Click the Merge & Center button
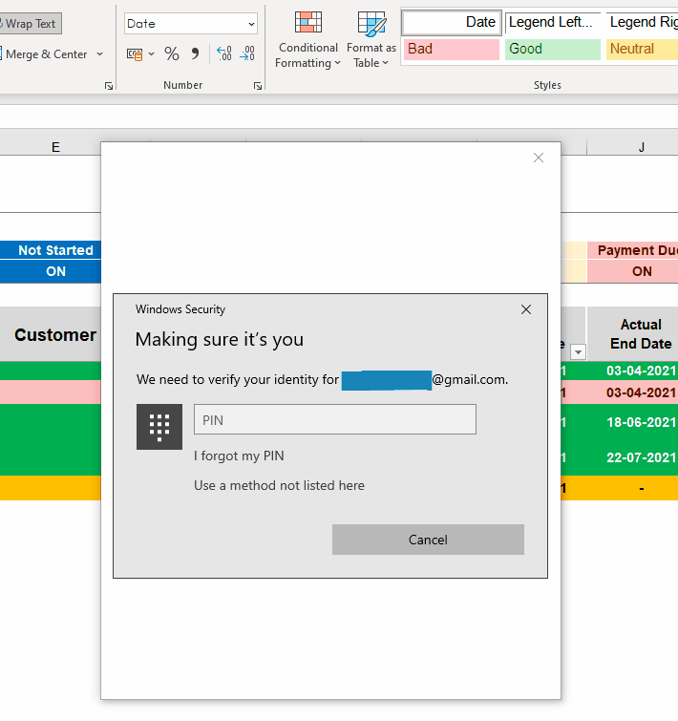The height and width of the screenshot is (721, 678). pyautogui.click(x=45, y=54)
